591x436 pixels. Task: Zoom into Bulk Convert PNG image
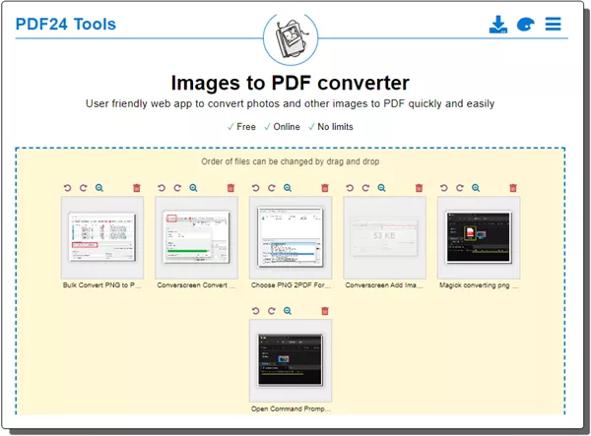(x=99, y=188)
